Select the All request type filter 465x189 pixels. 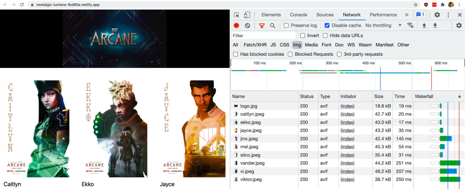(x=235, y=45)
